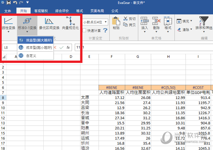Click the 剪切 scissors button
The height and width of the screenshot is (150, 213).
coord(130,19)
